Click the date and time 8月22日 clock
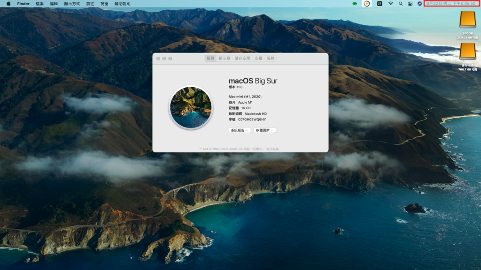The width and height of the screenshot is (481, 270). tap(451, 4)
